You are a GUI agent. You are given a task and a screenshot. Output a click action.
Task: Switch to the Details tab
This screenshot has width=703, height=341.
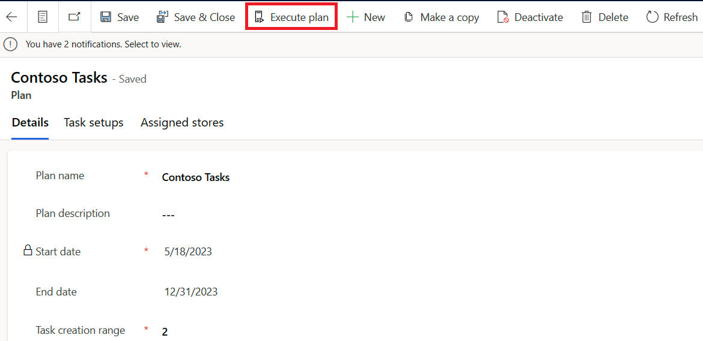tap(30, 122)
